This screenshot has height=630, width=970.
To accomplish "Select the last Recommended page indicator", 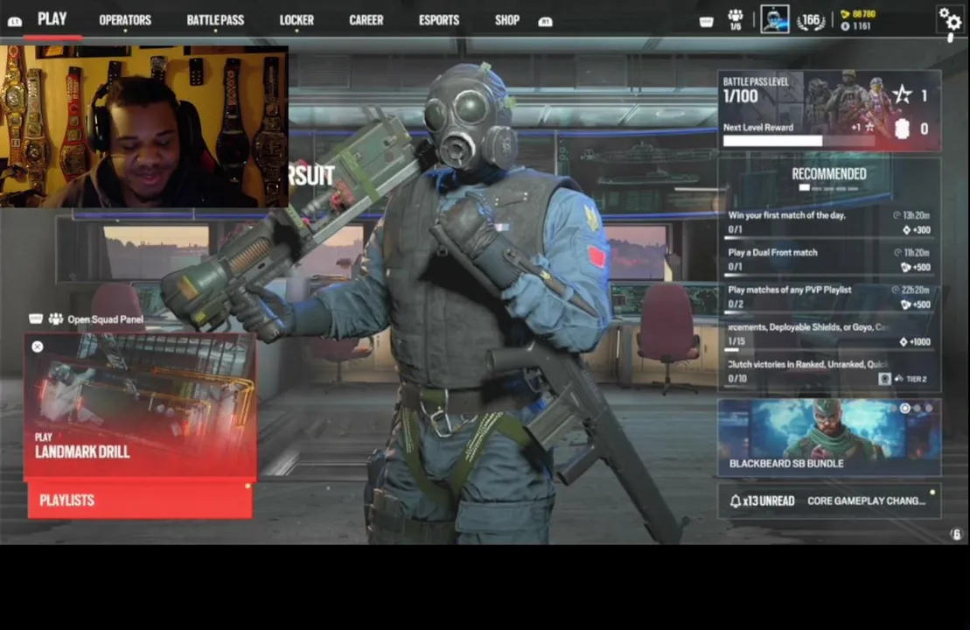I will (x=854, y=188).
